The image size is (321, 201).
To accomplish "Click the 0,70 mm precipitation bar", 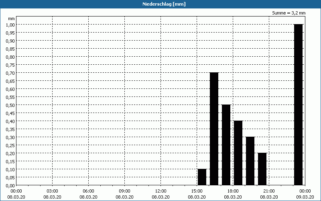I will pos(214,129).
